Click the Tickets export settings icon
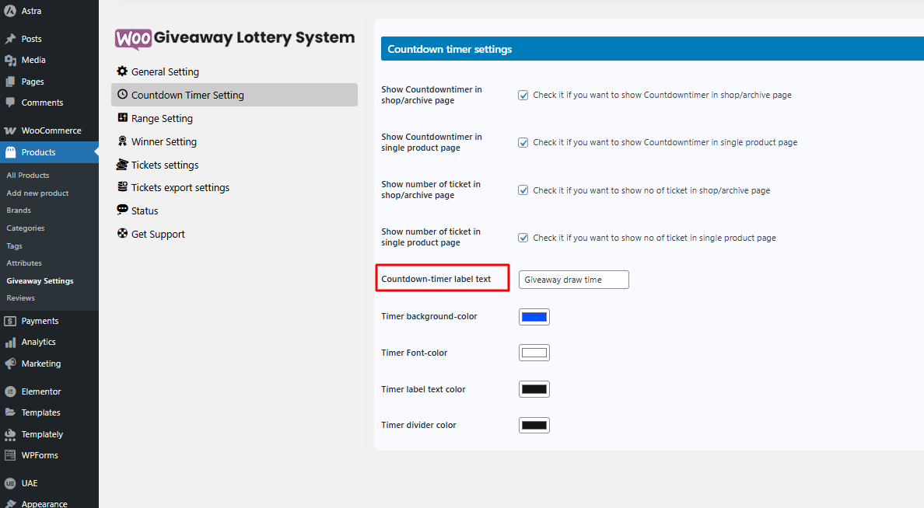The width and height of the screenshot is (924, 508). click(122, 187)
